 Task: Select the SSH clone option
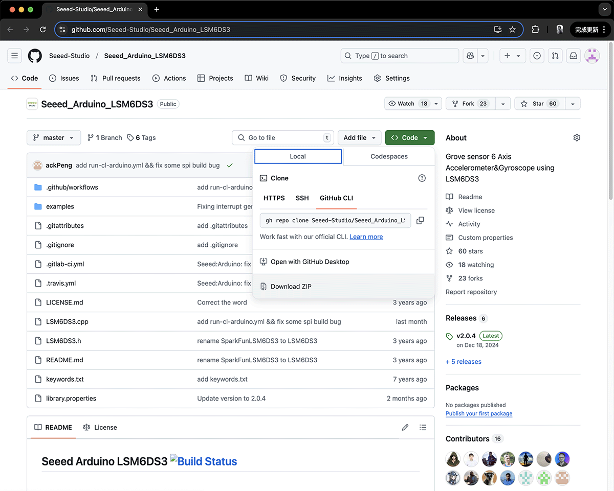pyautogui.click(x=302, y=198)
